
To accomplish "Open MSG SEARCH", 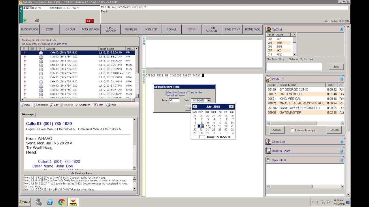I will pyautogui.click(x=90, y=29).
